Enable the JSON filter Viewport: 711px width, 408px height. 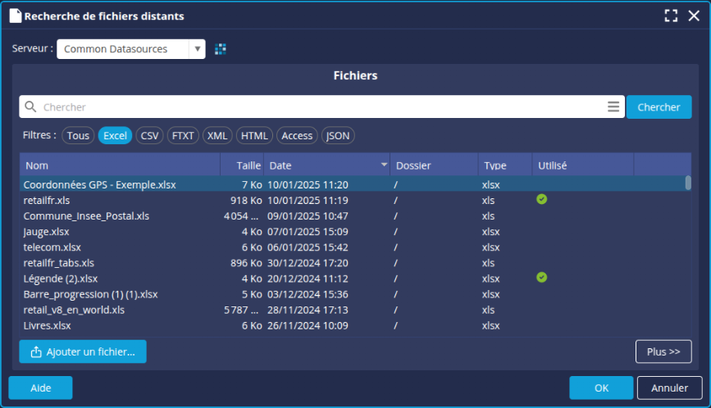click(x=338, y=136)
